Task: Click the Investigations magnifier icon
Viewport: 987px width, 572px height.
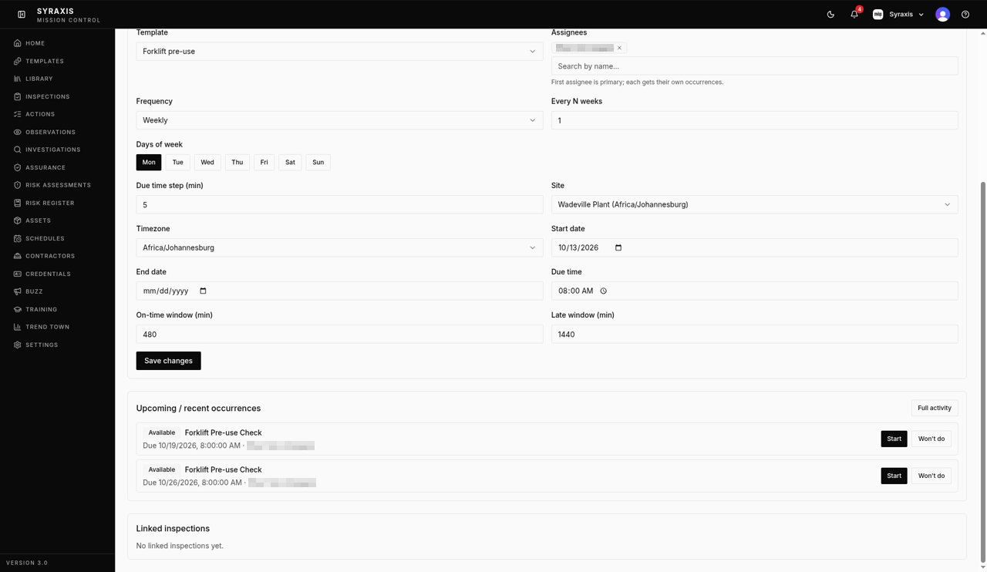Action: [x=17, y=150]
